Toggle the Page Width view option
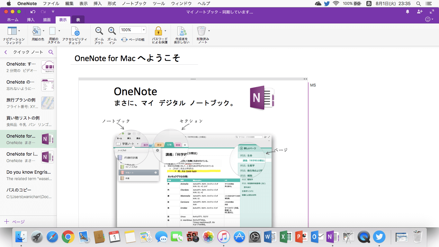Viewport: 439px width, 247px height. click(133, 40)
